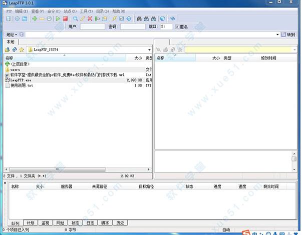This screenshot has height=235, width=302.
Task: Select the 本地 local tab
Action: (x=11, y=41)
